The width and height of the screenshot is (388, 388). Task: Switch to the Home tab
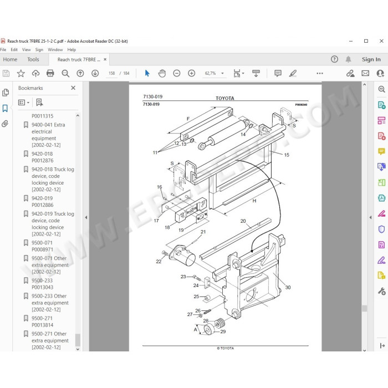[10, 59]
